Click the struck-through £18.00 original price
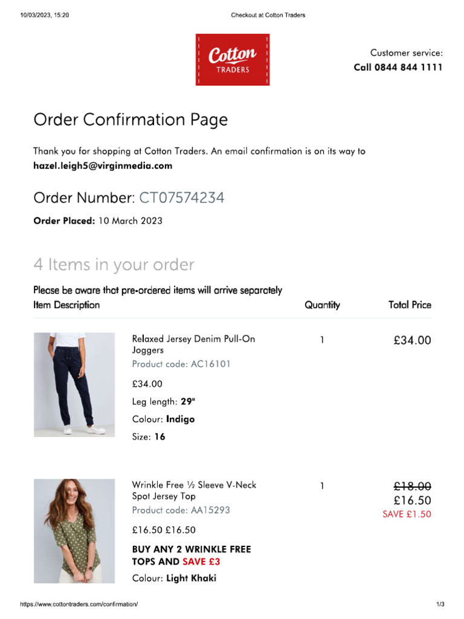 point(412,486)
